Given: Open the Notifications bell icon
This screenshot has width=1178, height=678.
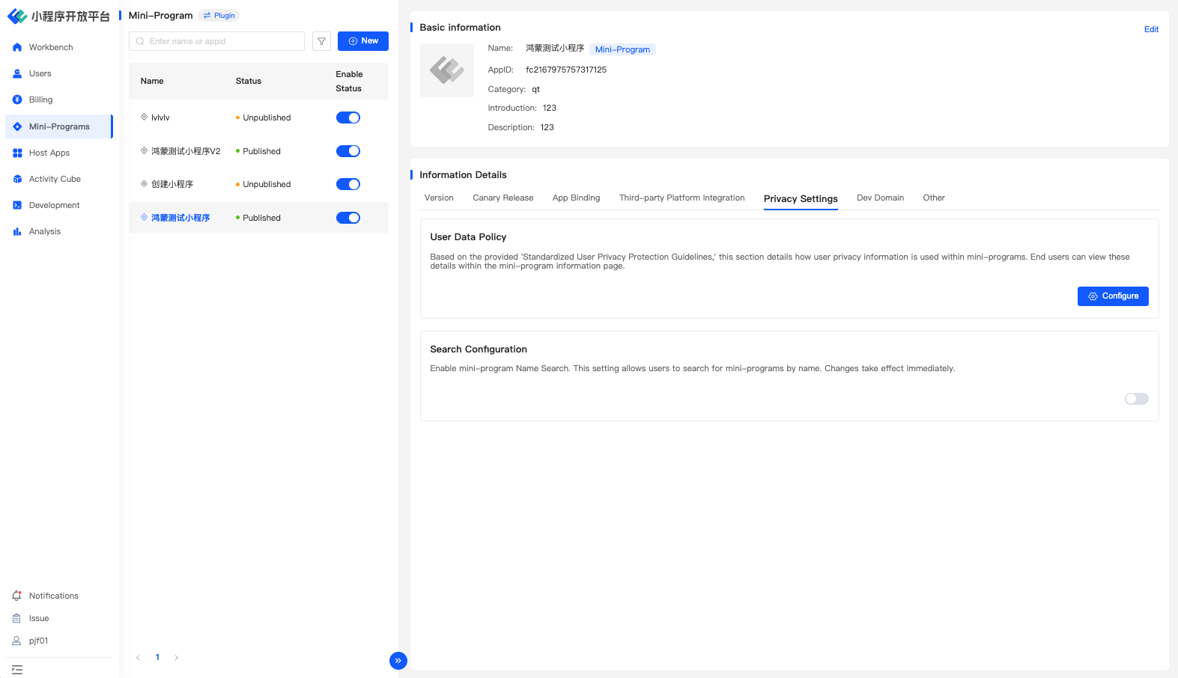Looking at the screenshot, I should pos(16,596).
